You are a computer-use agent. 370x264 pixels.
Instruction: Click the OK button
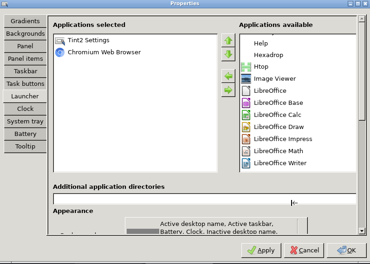pyautogui.click(x=347, y=251)
